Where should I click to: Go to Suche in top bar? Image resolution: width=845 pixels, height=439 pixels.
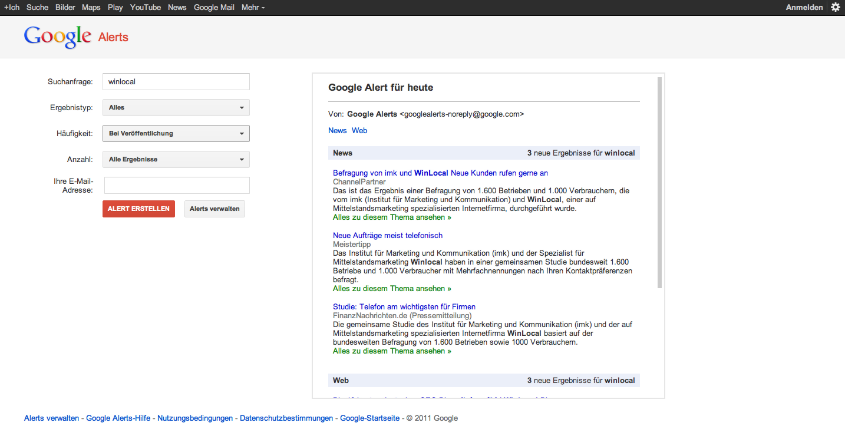[37, 7]
